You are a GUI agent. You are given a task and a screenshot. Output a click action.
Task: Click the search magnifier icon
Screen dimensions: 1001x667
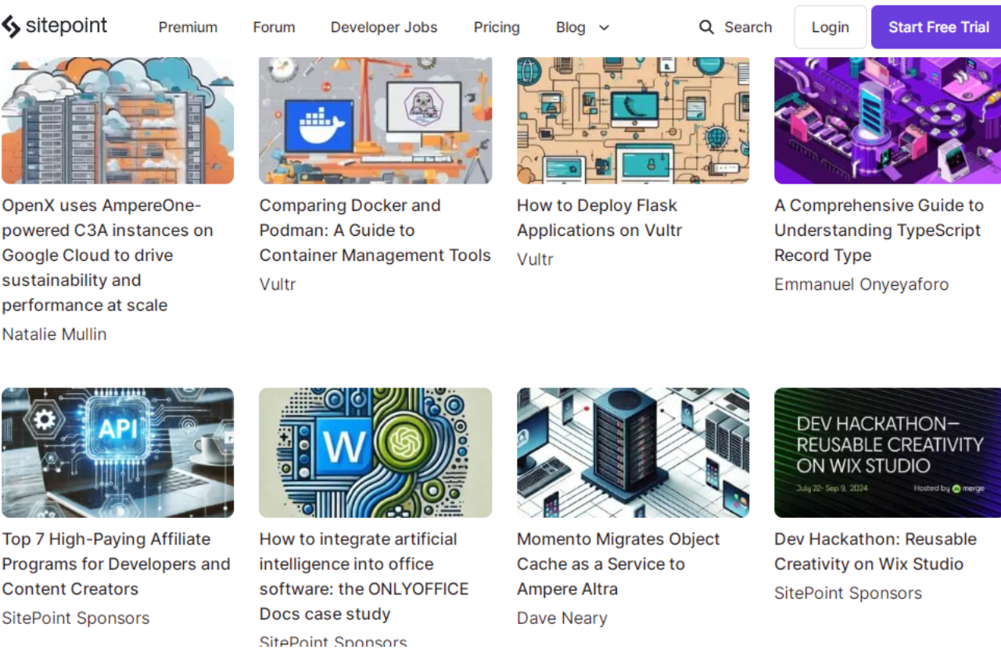click(x=706, y=27)
